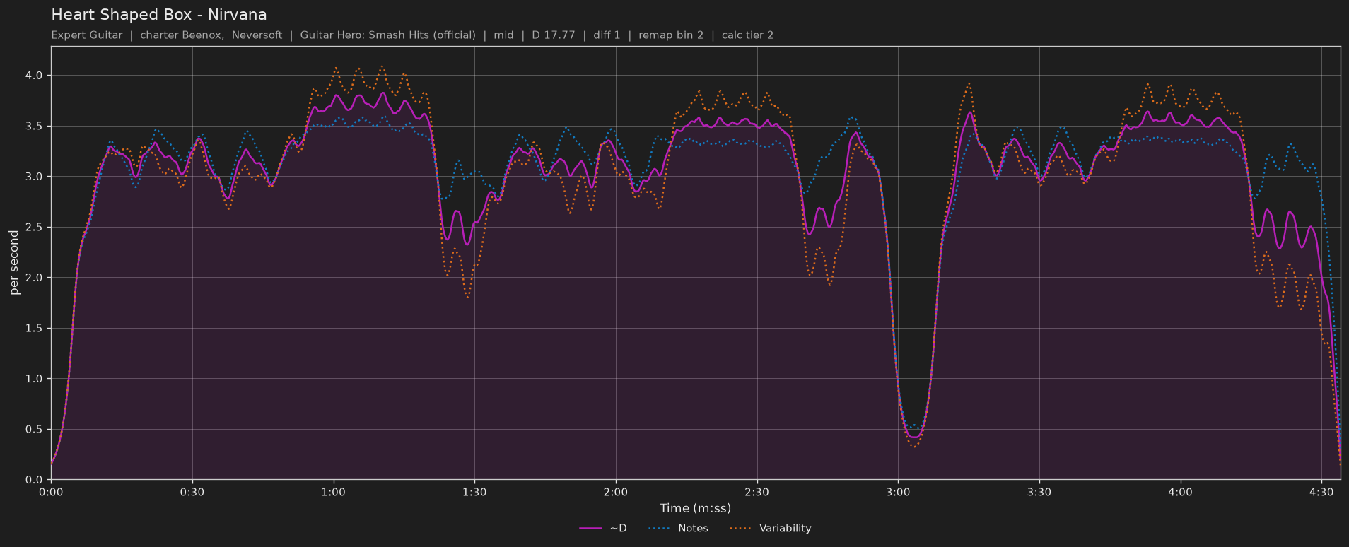Click the 3:00 x-axis tick label
Image resolution: width=1349 pixels, height=547 pixels.
898,492
